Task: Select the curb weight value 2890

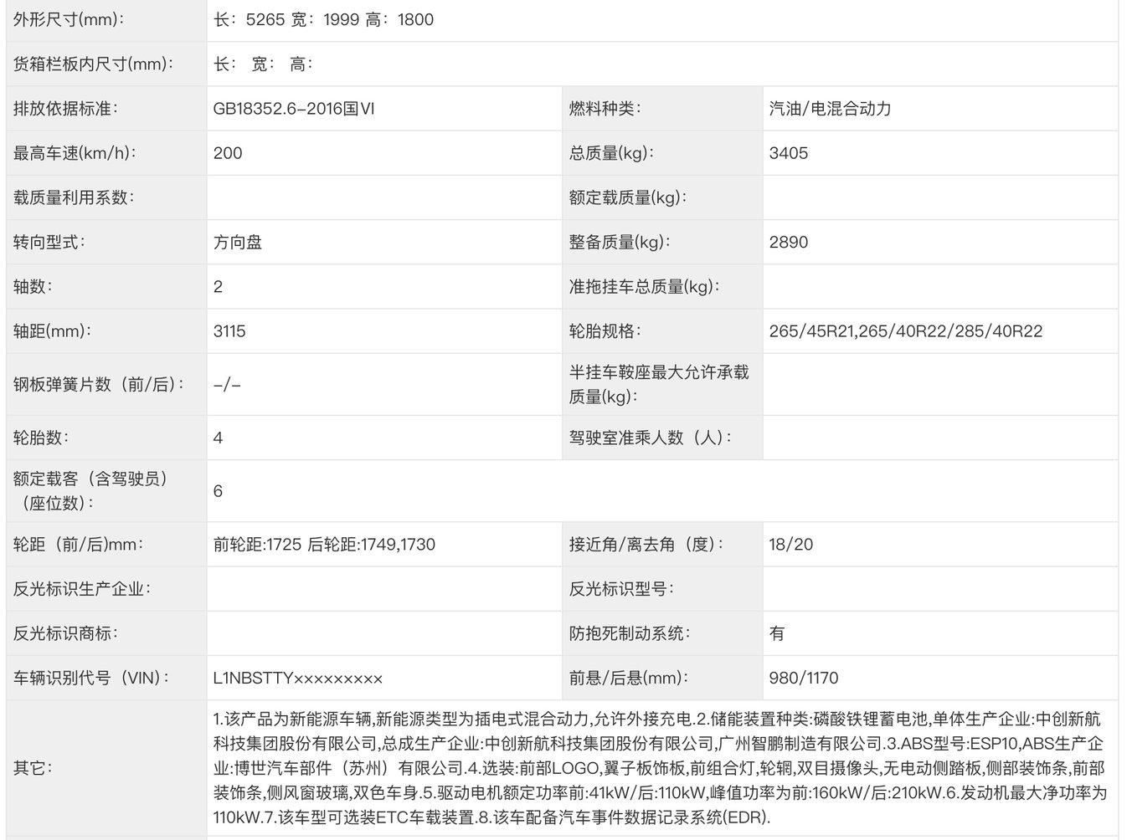Action: [788, 243]
